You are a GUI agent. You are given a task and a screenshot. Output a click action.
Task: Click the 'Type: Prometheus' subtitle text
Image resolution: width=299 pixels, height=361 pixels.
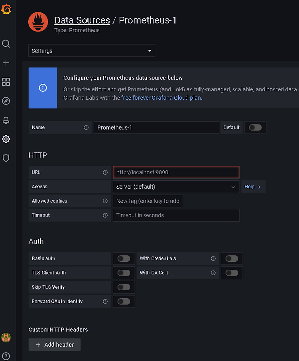(x=77, y=30)
